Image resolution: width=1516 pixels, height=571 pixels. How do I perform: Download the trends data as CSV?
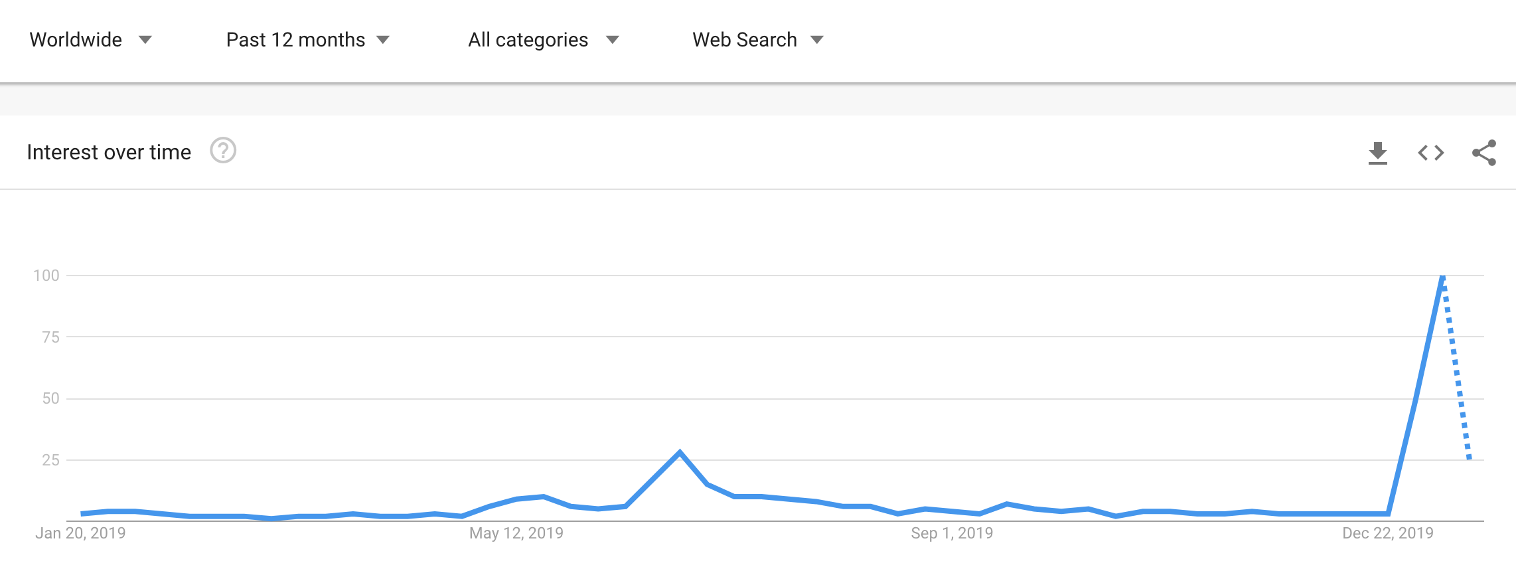point(1379,153)
